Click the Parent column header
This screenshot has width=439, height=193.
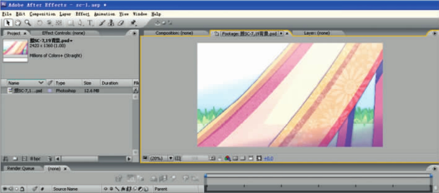tap(161, 189)
